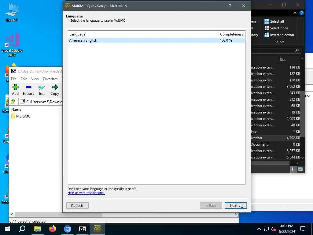Switch to 7-Zip in the taskbar

(x=83, y=229)
